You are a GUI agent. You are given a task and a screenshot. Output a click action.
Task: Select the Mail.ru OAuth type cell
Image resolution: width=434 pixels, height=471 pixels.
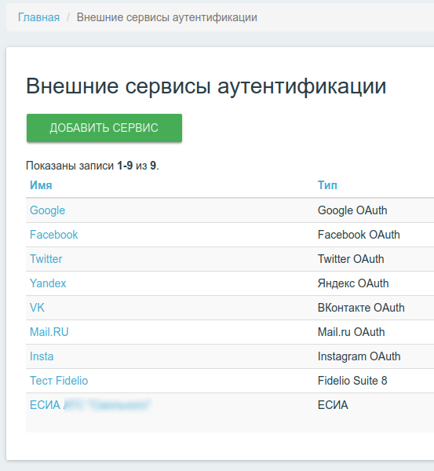click(351, 332)
